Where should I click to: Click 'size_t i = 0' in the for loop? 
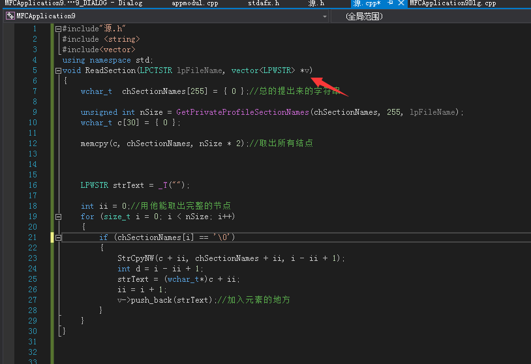tap(130, 217)
